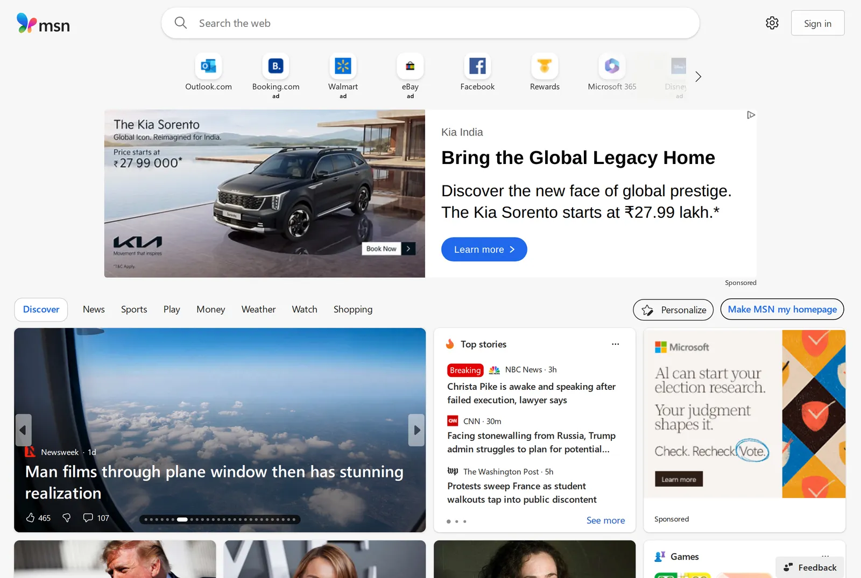Show more shortcuts with right chevron
Viewport: 861px width, 578px height.
coord(698,77)
